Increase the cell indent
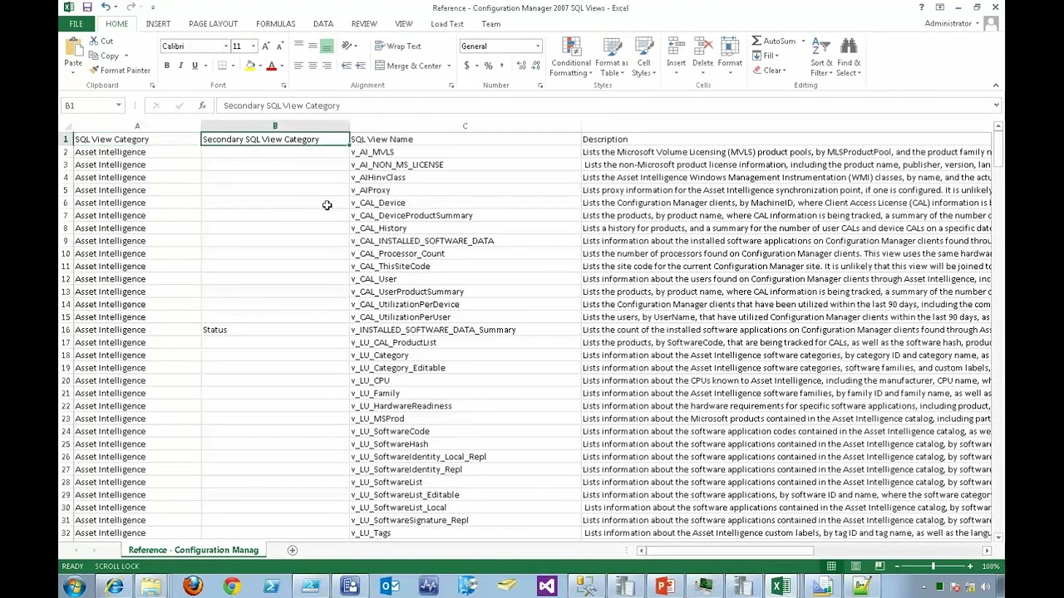 (360, 66)
